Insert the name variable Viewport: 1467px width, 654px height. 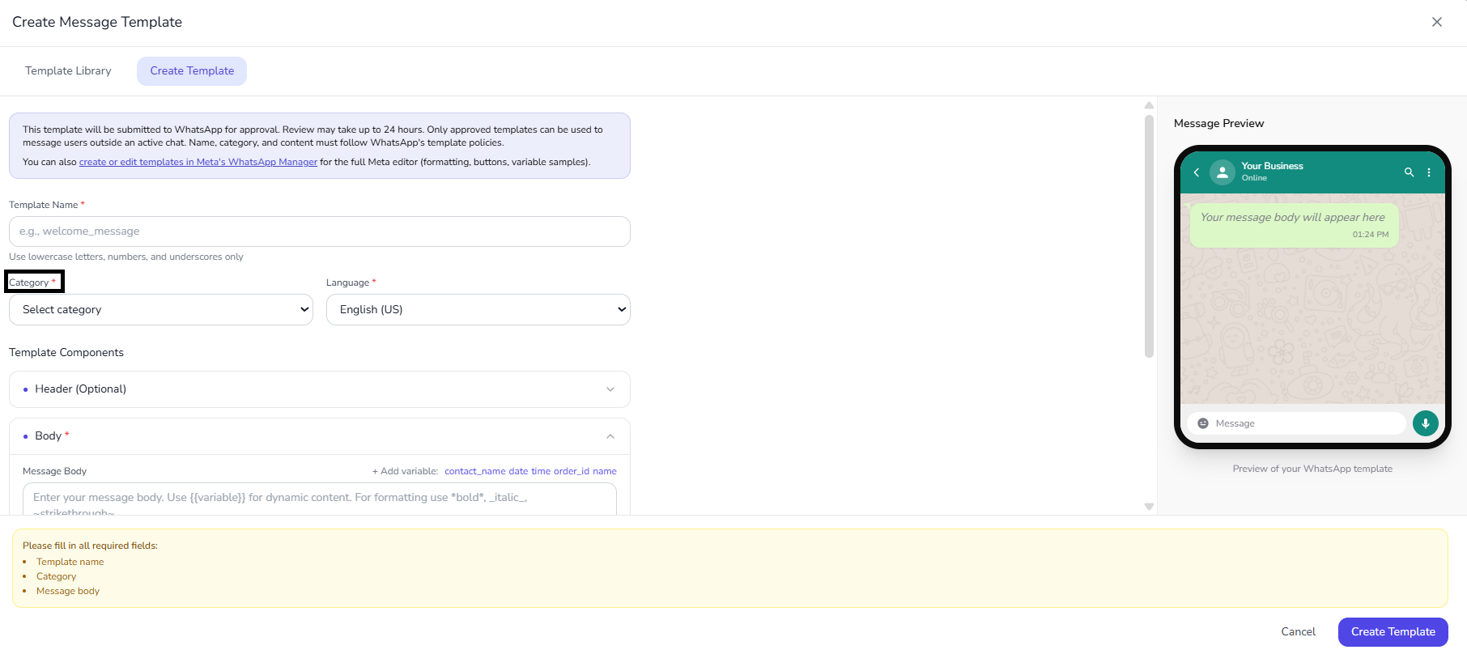[605, 471]
